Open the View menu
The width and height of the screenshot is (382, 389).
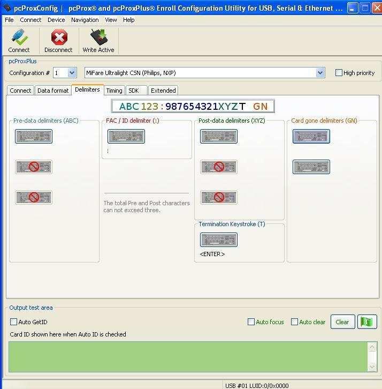click(111, 20)
